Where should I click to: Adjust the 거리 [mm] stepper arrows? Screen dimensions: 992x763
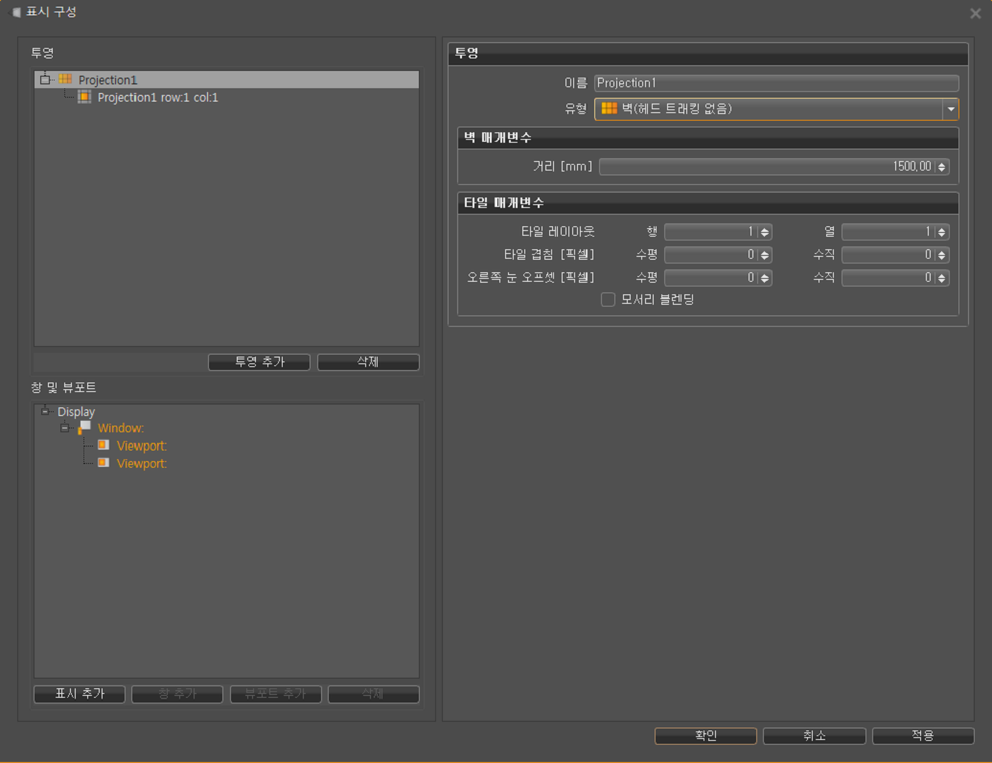coord(941,167)
